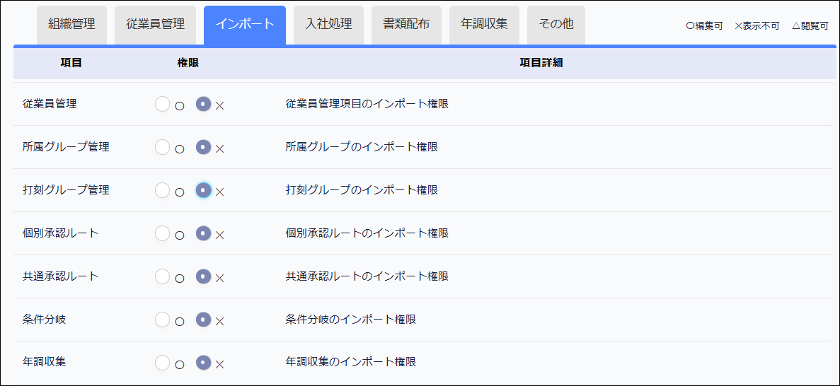Click the 打刻グループ管理 item name

tap(67, 190)
